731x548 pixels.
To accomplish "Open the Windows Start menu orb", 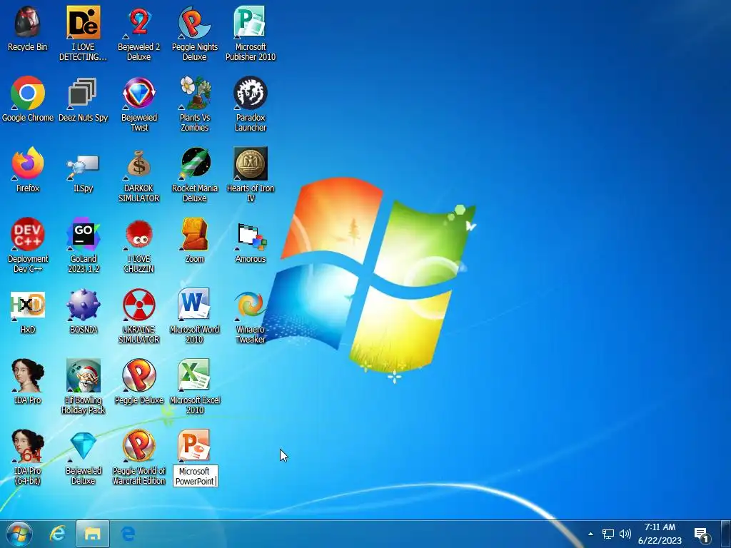I will 19,534.
